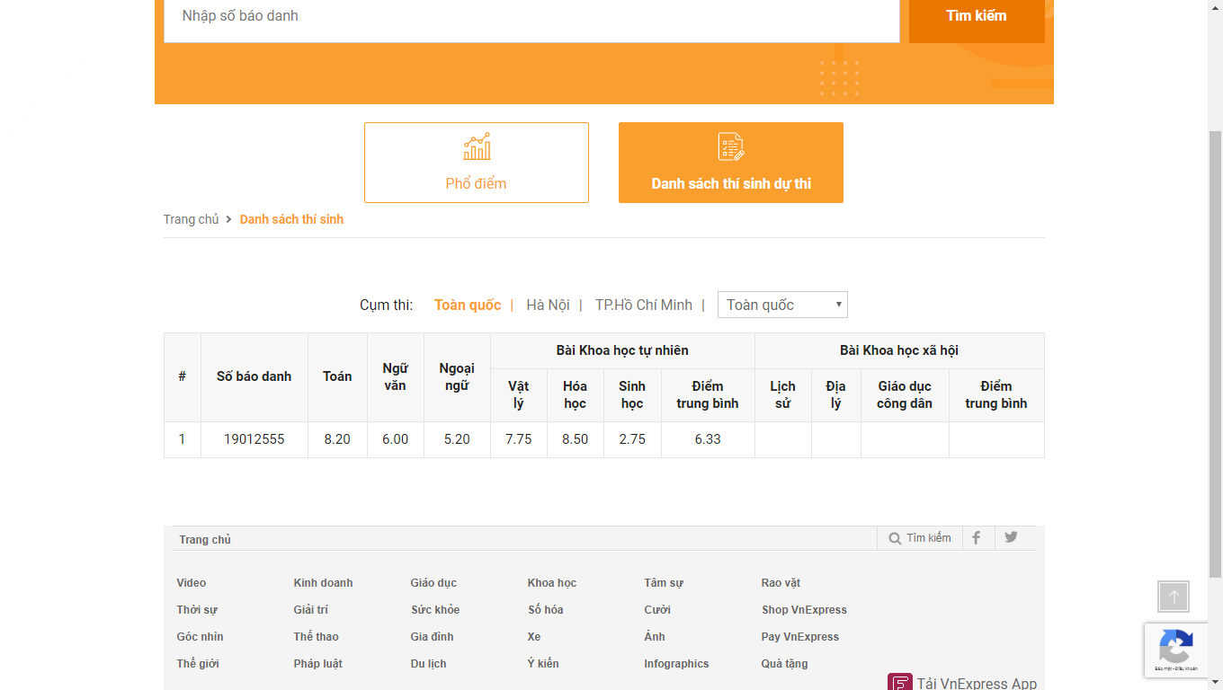Open the Twitter icon in footer
The image size is (1223, 690).
(1011, 537)
